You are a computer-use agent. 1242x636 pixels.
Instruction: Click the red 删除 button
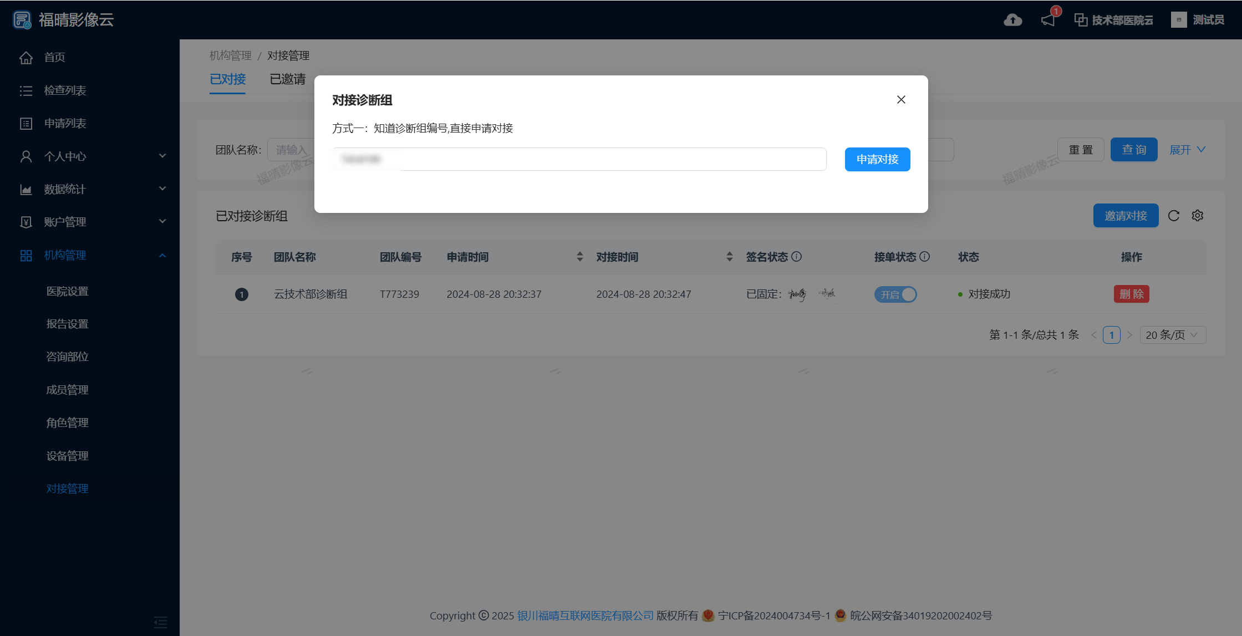click(x=1131, y=294)
